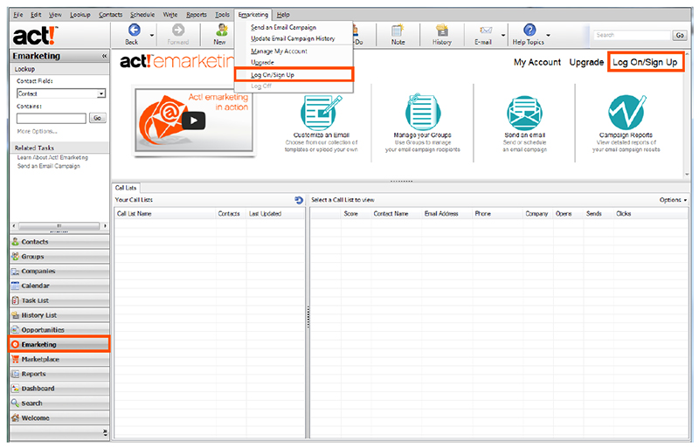The image size is (699, 448).
Task: Open the Help Topics dropdown arrow
Action: click(x=548, y=35)
